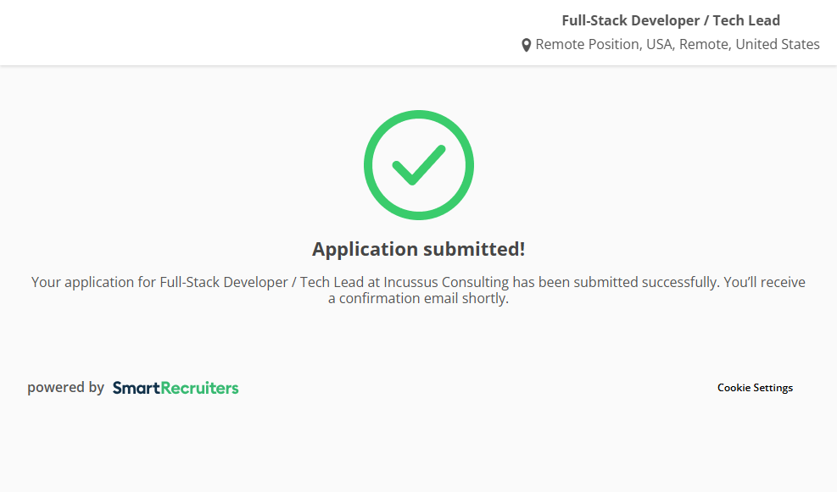This screenshot has height=492, width=837.
Task: Click the green checkmark in the circle
Action: pyautogui.click(x=418, y=165)
